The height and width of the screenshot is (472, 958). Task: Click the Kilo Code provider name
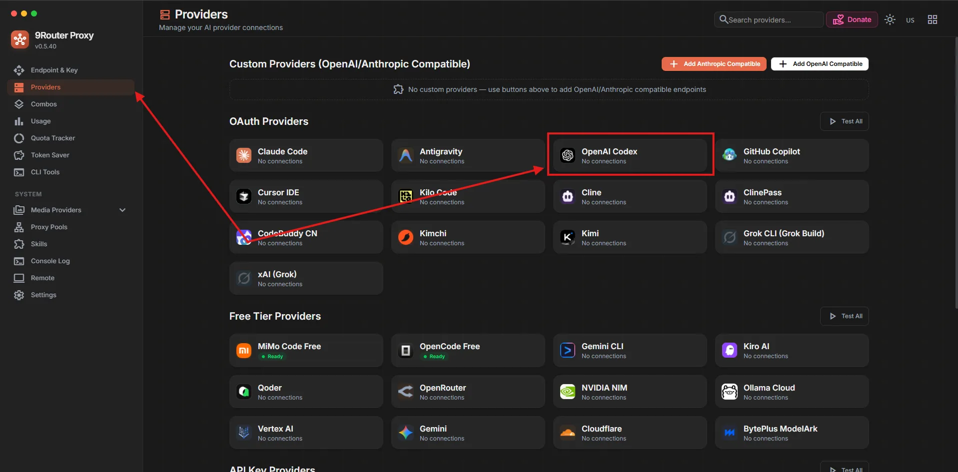438,192
